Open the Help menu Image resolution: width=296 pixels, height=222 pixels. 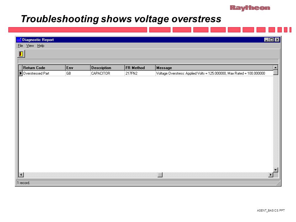coord(41,46)
